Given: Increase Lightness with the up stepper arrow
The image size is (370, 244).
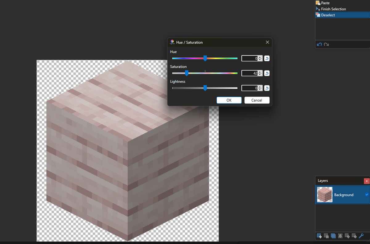Looking at the screenshot, I should click(x=260, y=87).
